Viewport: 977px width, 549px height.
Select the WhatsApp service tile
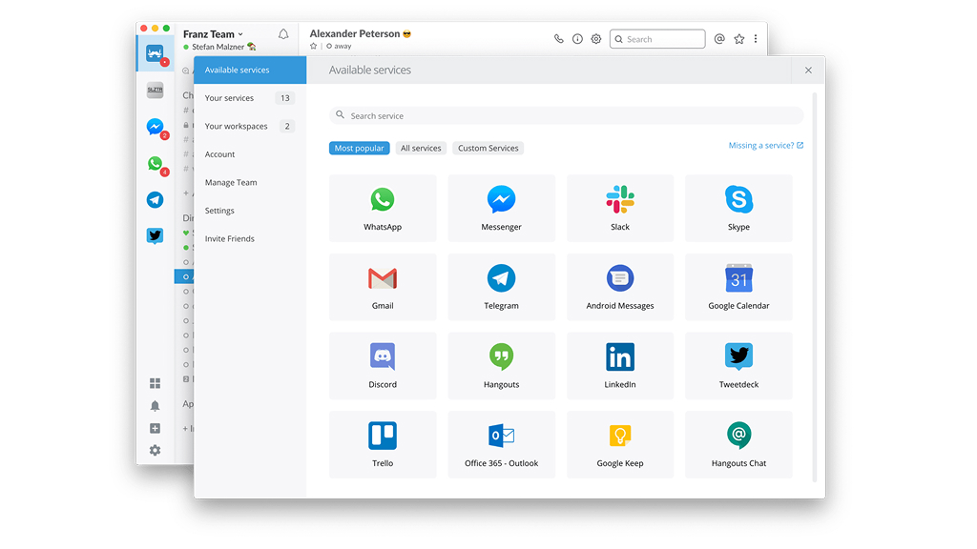(383, 208)
